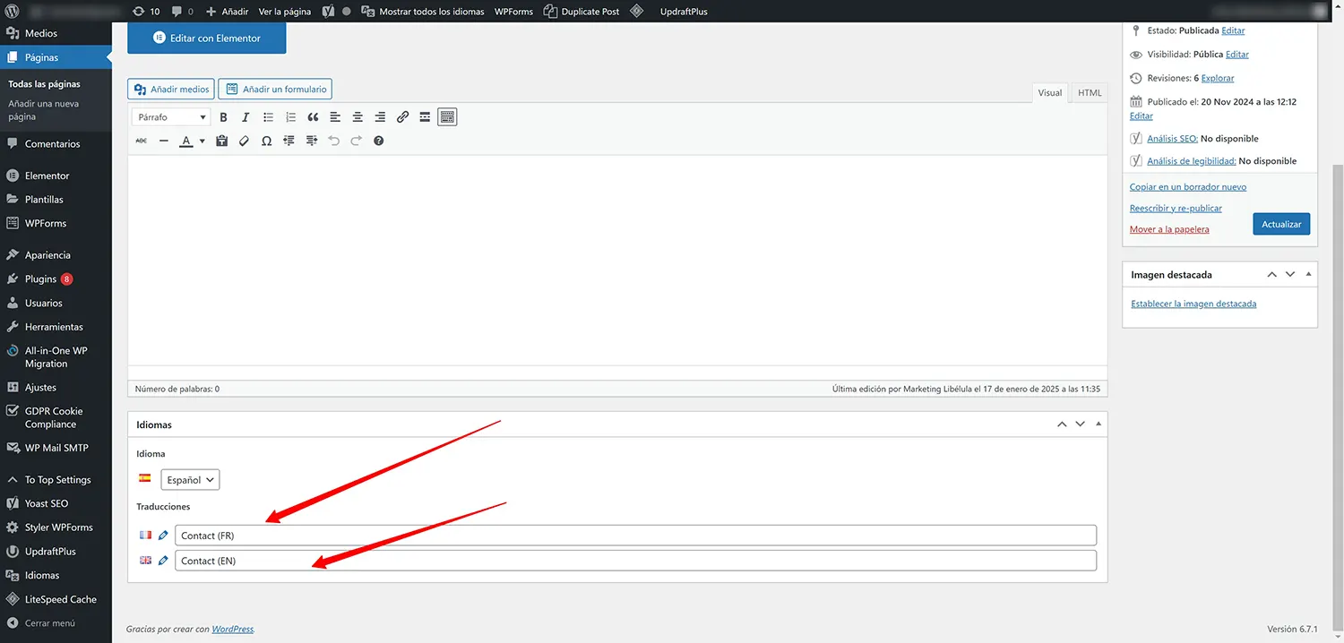Click the blockquote icon
1344x643 pixels.
[313, 117]
